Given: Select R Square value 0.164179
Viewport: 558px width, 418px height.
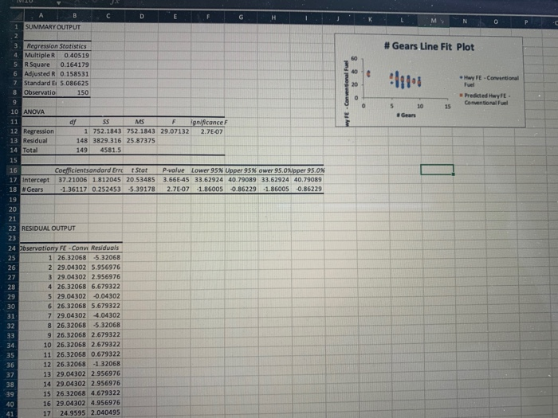Looking at the screenshot, I should pos(74,64).
